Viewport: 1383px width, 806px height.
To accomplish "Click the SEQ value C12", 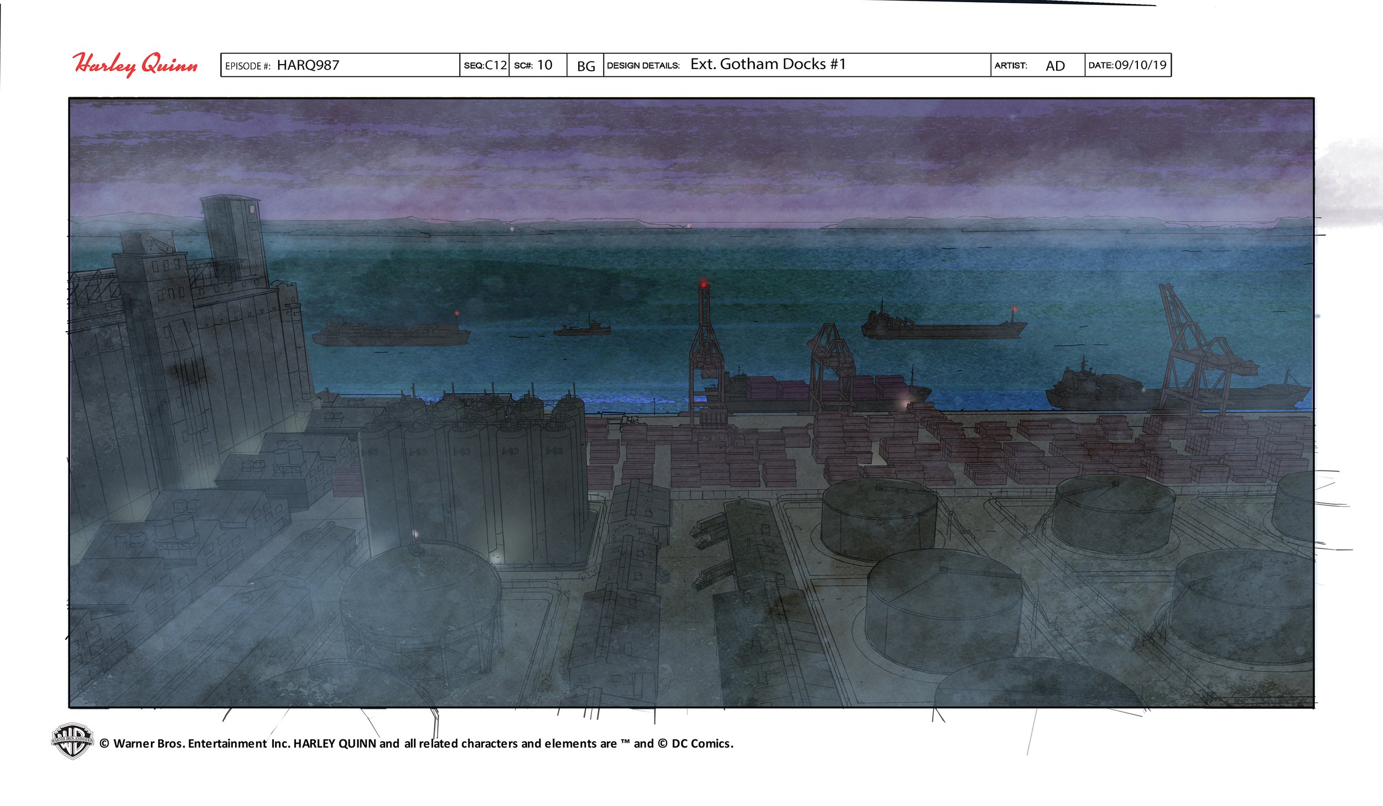I will coord(496,65).
